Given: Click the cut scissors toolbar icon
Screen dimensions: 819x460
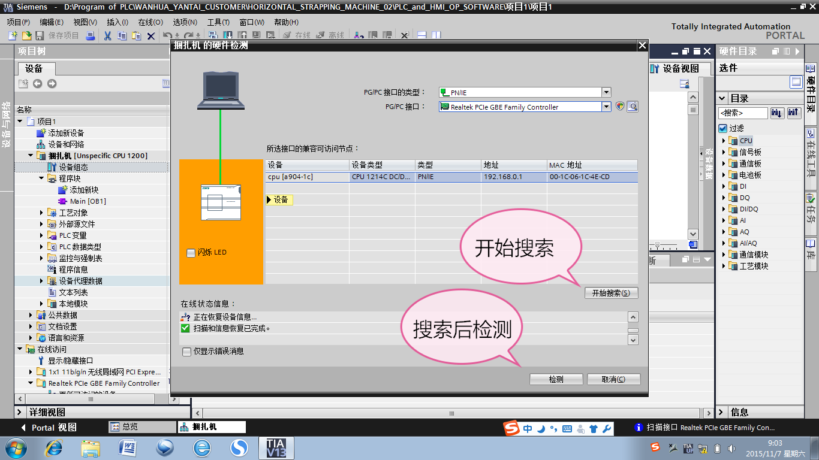Looking at the screenshot, I should click(x=107, y=36).
